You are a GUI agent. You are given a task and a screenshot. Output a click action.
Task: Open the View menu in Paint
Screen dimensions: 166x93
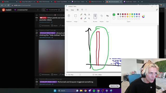tap(72, 10)
